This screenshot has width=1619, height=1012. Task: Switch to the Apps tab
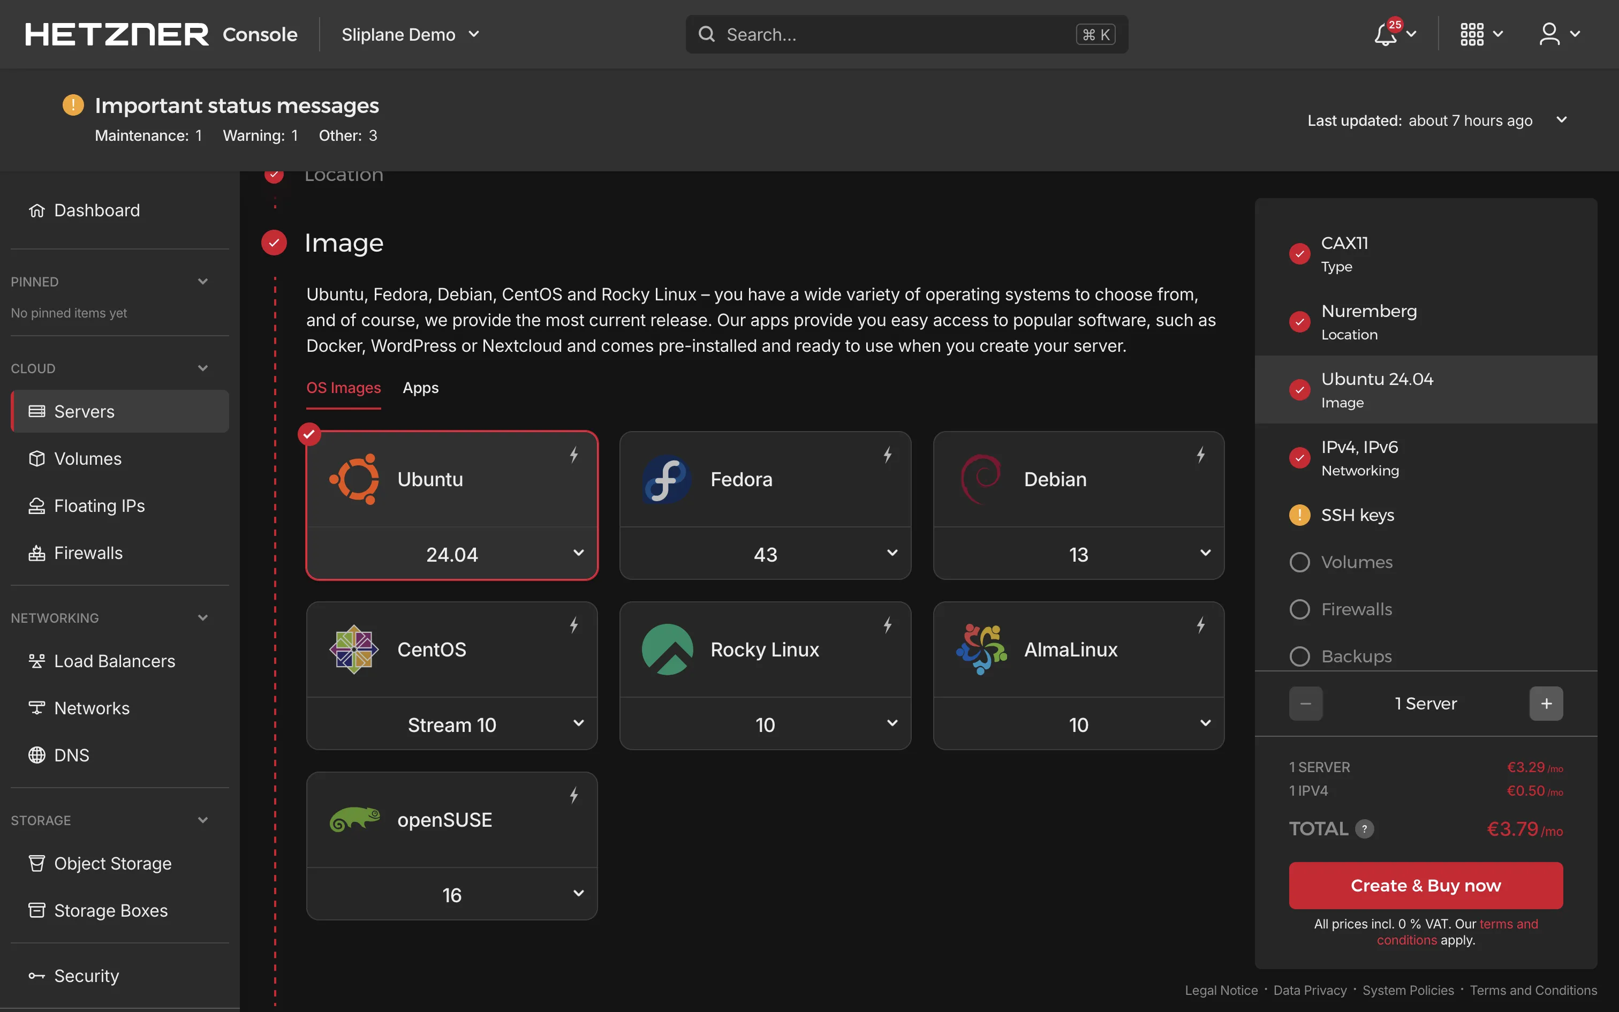(420, 388)
